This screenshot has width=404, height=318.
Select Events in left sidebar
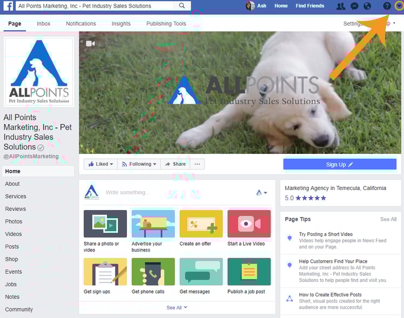pyautogui.click(x=14, y=272)
